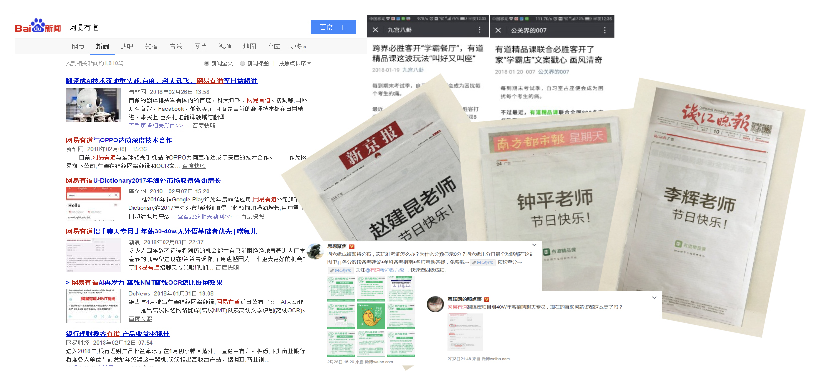Open 百度快照 for the OPPO result
The image size is (821, 382).
point(194,166)
